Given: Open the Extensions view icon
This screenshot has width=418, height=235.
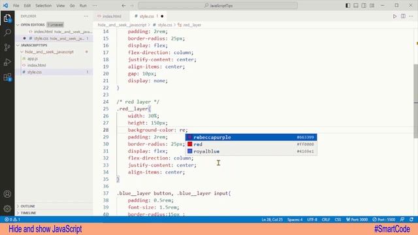Looking at the screenshot, I should (x=7, y=77).
